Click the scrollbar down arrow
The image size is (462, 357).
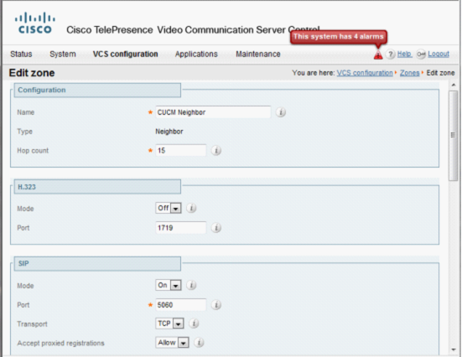(454, 349)
